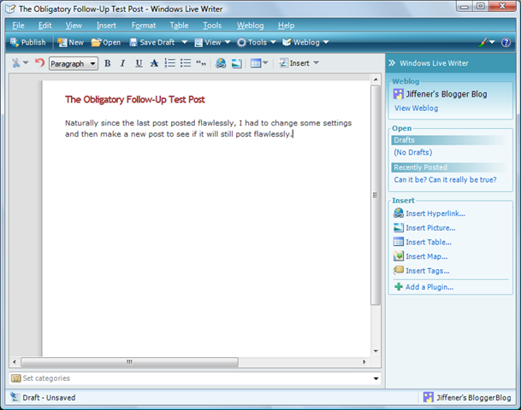Click the scroll up arrow in editor

[376, 79]
